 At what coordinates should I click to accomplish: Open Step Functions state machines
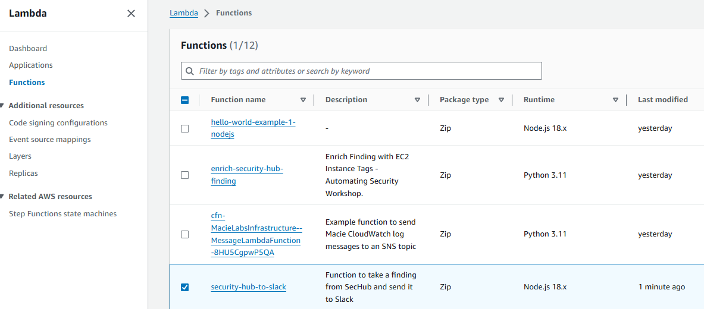63,213
